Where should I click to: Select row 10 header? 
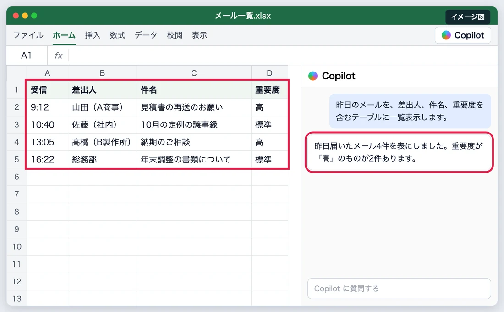tap(16, 247)
